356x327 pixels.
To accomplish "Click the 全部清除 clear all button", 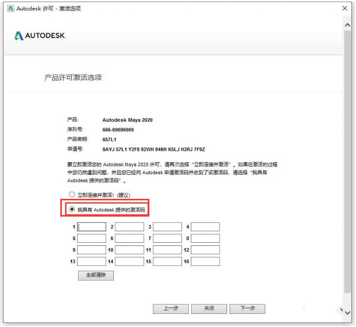I will [96, 275].
